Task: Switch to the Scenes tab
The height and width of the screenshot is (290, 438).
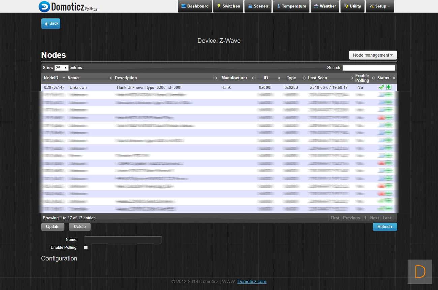Action: tap(258, 6)
